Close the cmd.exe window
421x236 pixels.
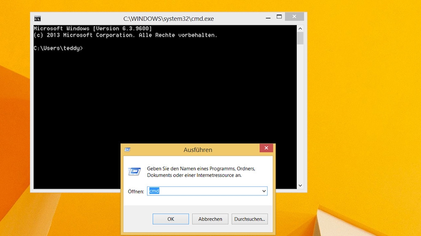(x=294, y=17)
